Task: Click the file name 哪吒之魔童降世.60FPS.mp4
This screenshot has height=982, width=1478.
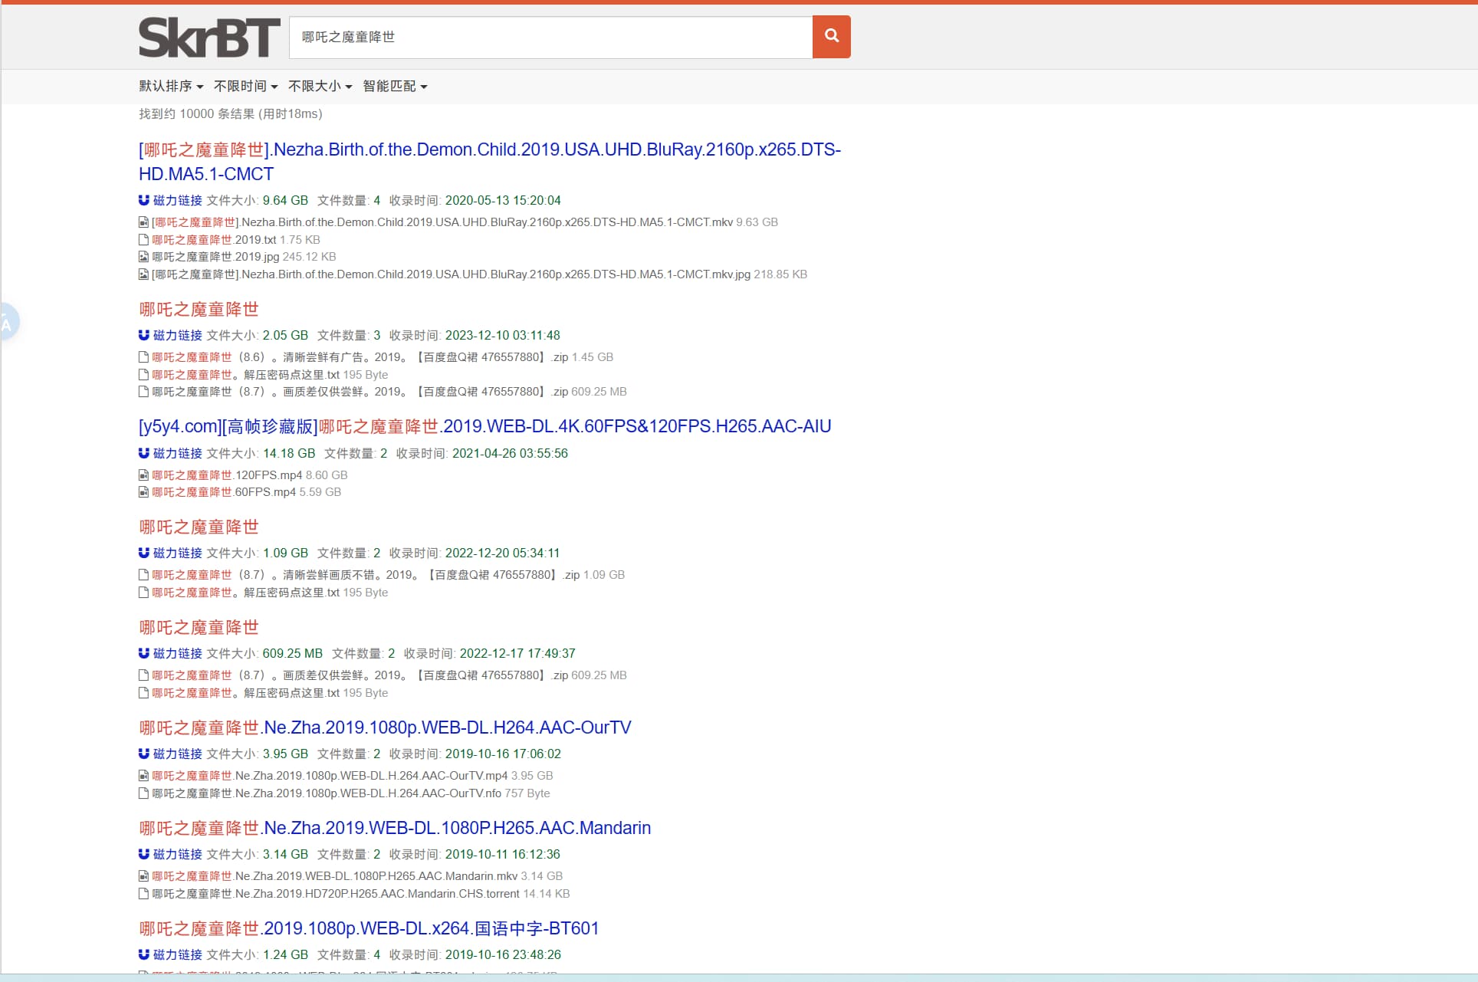Action: pos(224,492)
